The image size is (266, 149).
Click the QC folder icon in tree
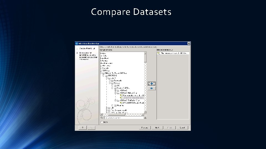[x=115, y=86]
